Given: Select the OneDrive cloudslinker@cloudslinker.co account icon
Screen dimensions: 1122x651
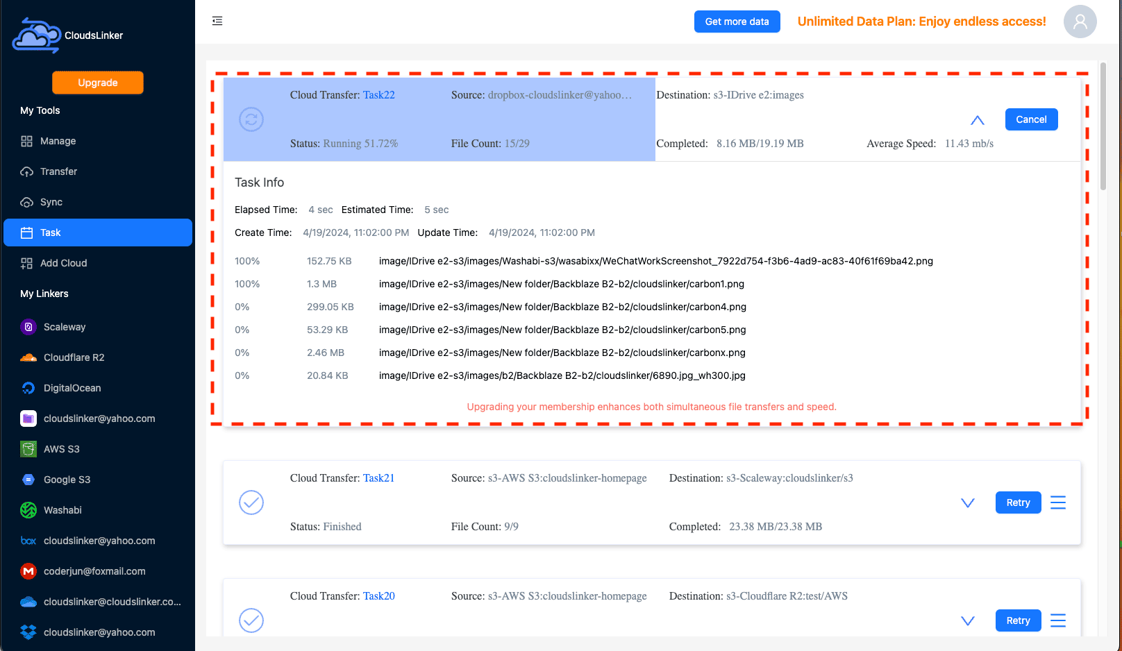Looking at the screenshot, I should point(28,602).
